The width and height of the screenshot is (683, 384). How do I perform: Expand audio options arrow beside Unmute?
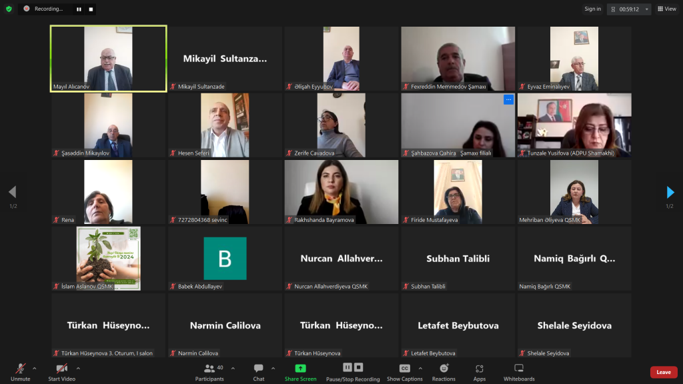(x=35, y=368)
